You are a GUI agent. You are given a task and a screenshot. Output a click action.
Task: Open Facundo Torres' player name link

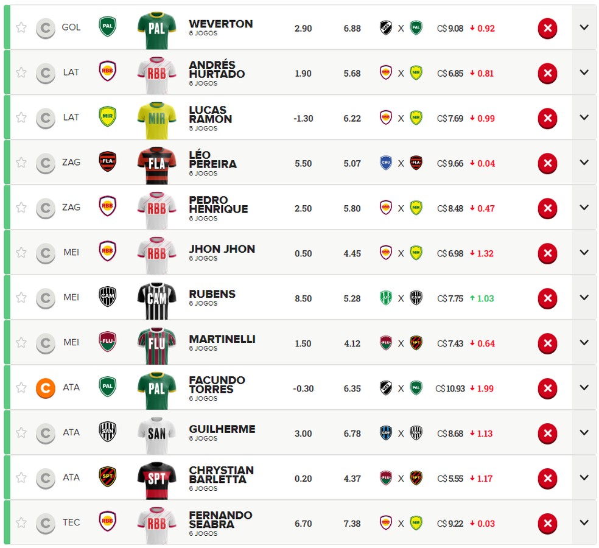(217, 384)
